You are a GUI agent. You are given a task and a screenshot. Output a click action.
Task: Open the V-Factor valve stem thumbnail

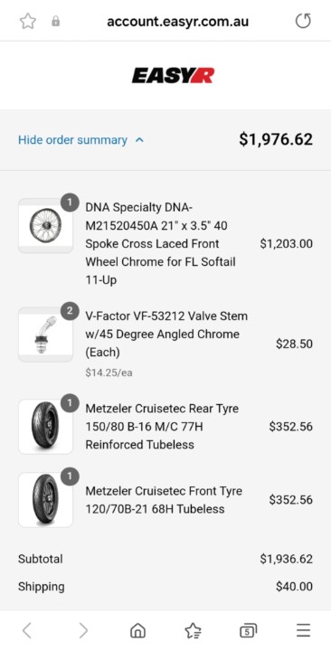point(45,335)
